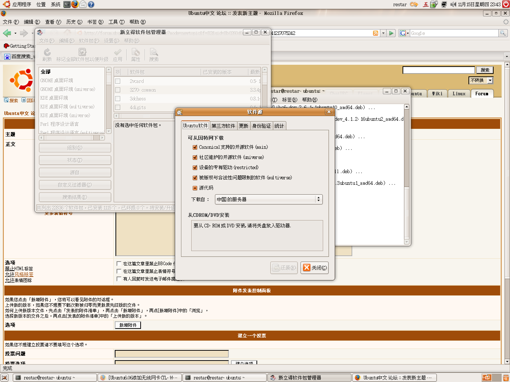Open Firefox 书签 (B) menu

click(x=95, y=22)
